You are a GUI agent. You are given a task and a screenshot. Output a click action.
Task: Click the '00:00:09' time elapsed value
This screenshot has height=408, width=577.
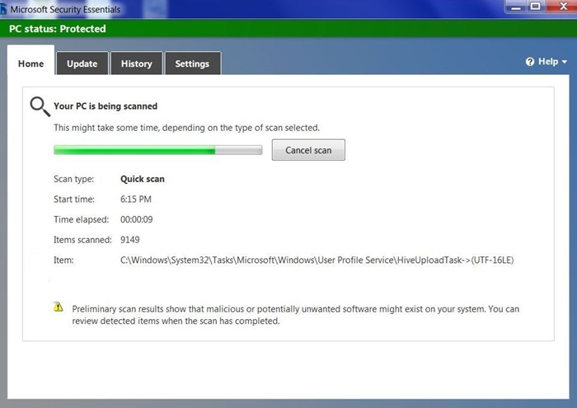coord(137,219)
